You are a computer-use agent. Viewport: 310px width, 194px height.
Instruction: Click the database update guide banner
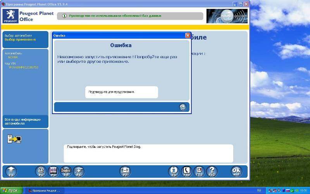pos(130,16)
